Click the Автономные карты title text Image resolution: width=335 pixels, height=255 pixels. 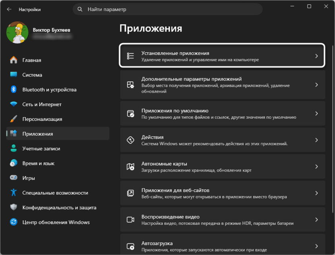click(x=164, y=164)
